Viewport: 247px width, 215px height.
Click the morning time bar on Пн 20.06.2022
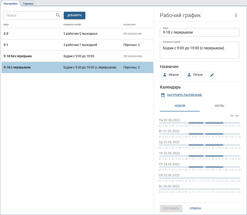[196, 123]
